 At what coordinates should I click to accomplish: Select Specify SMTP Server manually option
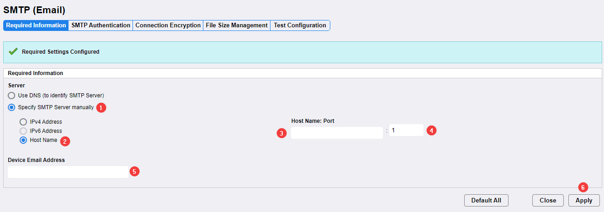11,107
